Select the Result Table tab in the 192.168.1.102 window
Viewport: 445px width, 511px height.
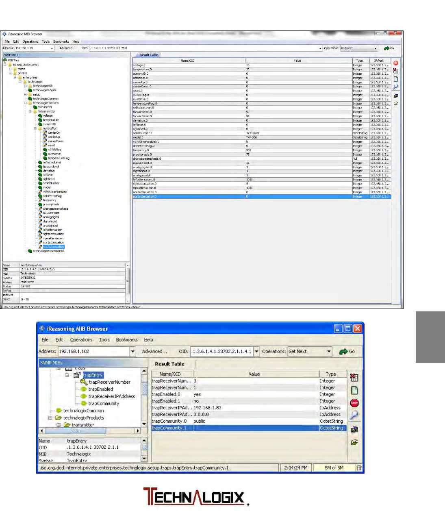point(170,364)
